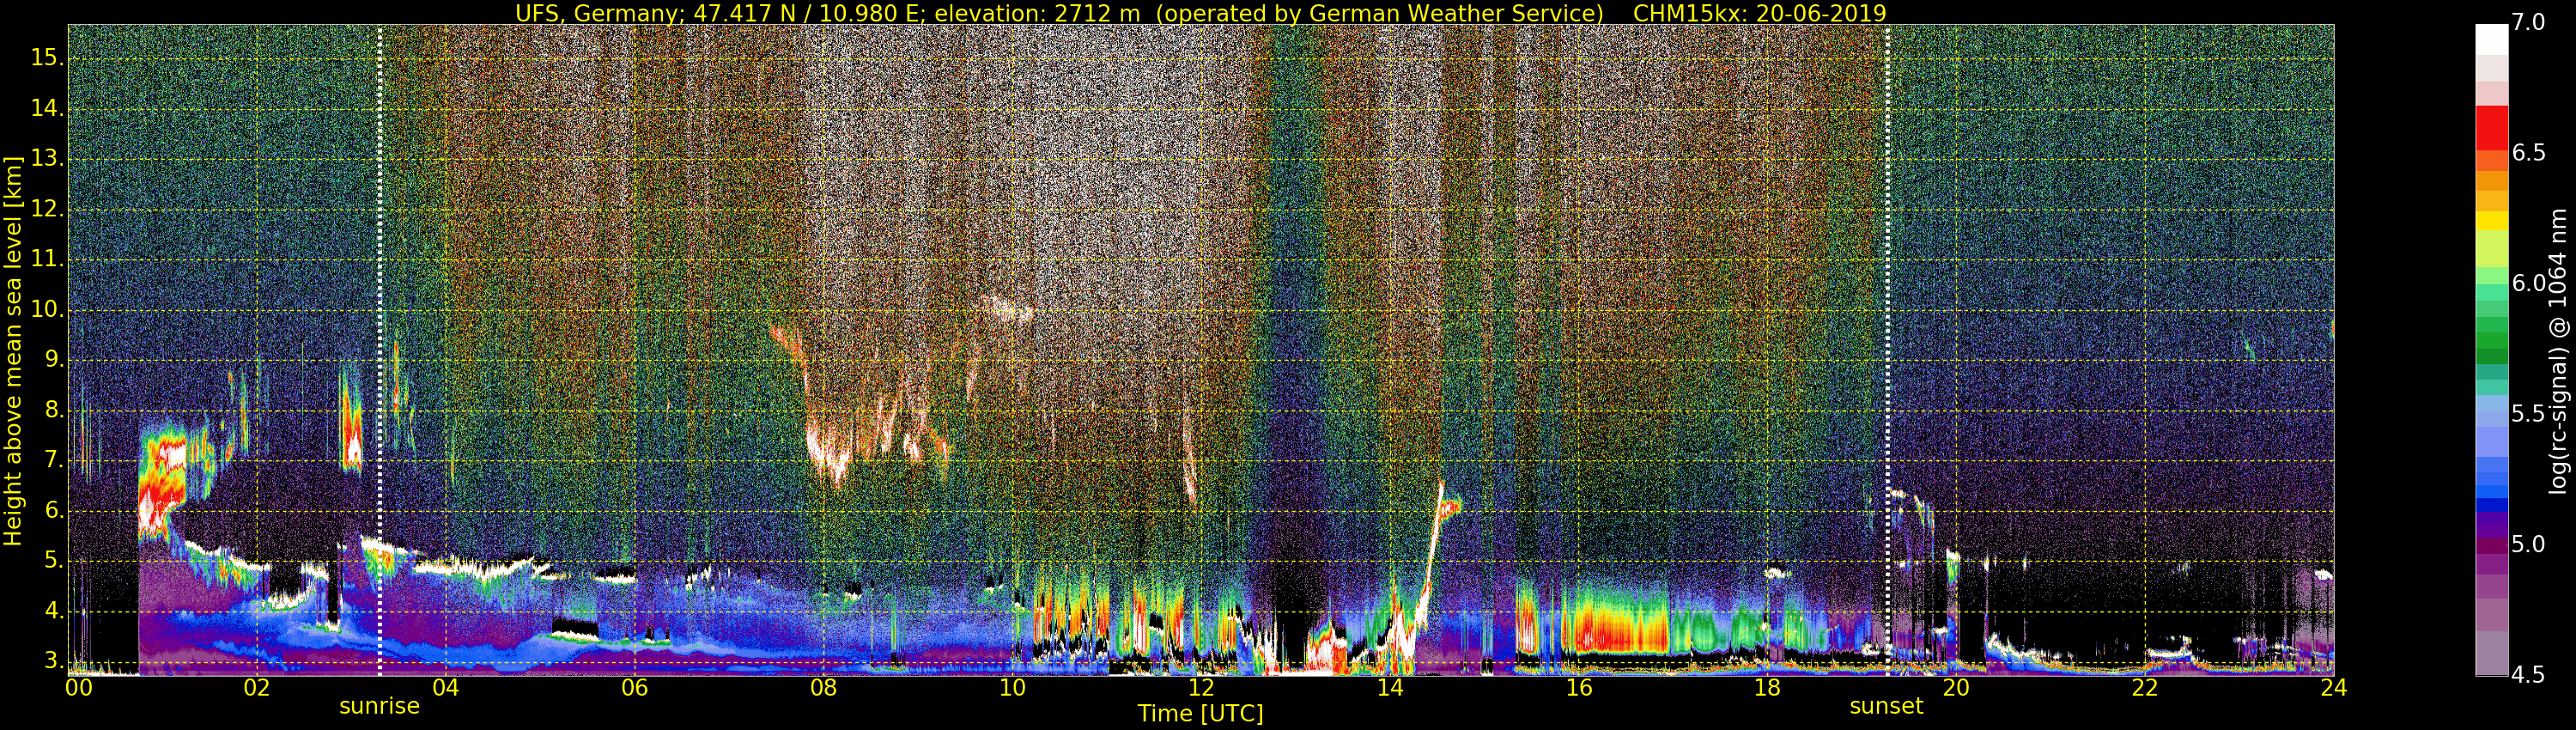This screenshot has height=730, width=2576.
Task: Click the '9.' height tick label
Action: point(53,360)
